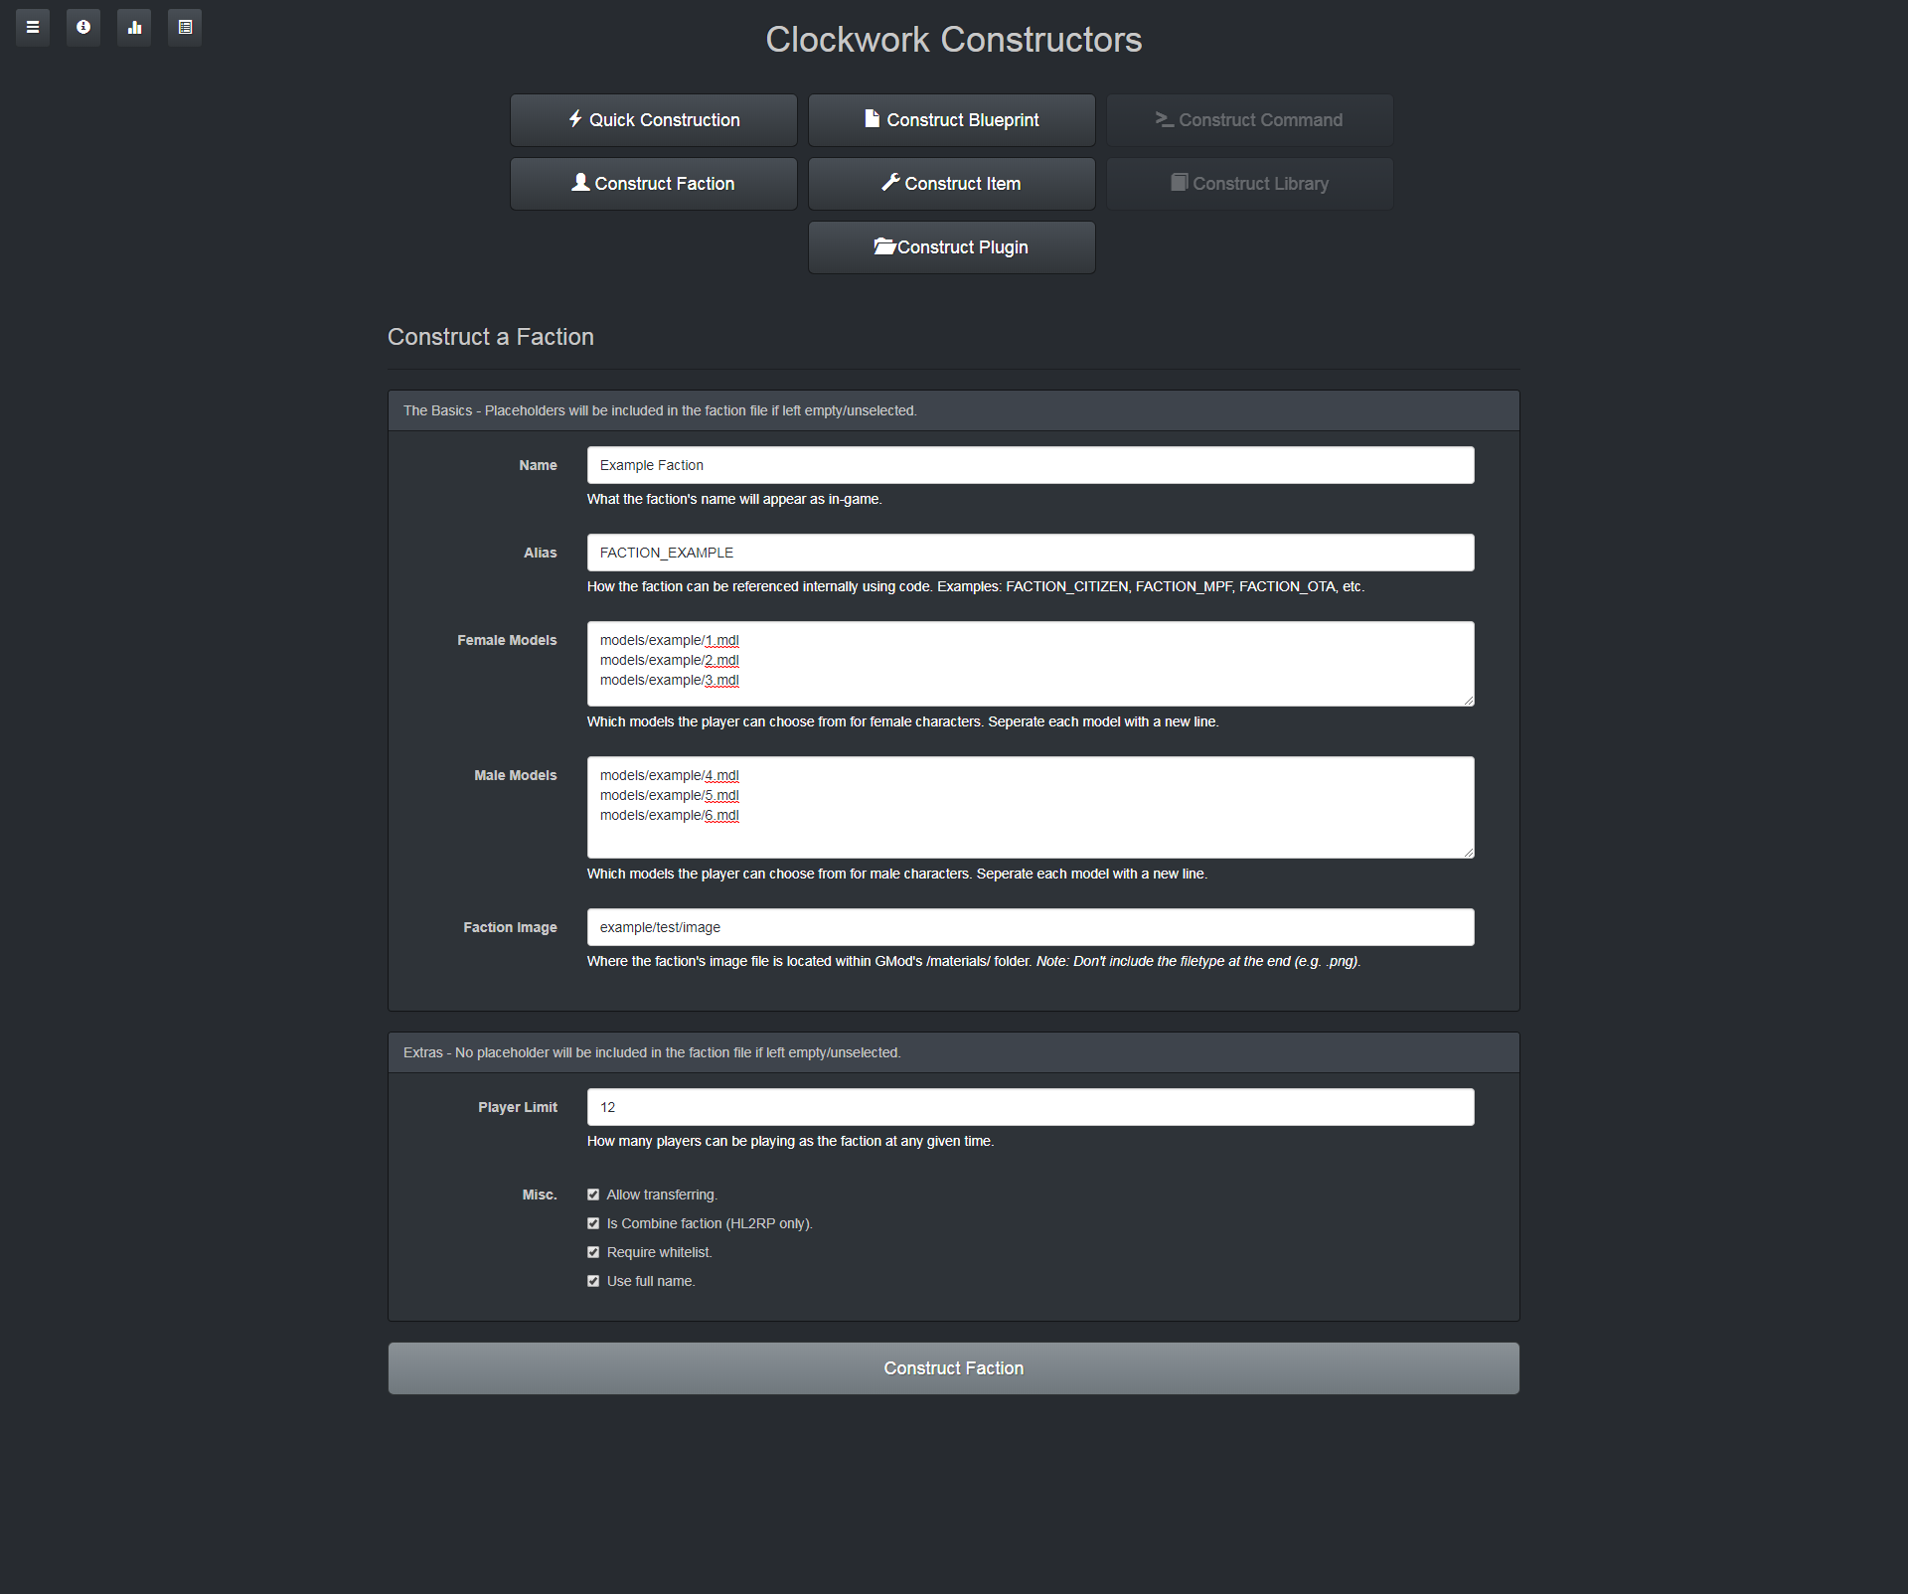Disable Require whitelist checkbox

click(x=593, y=1252)
